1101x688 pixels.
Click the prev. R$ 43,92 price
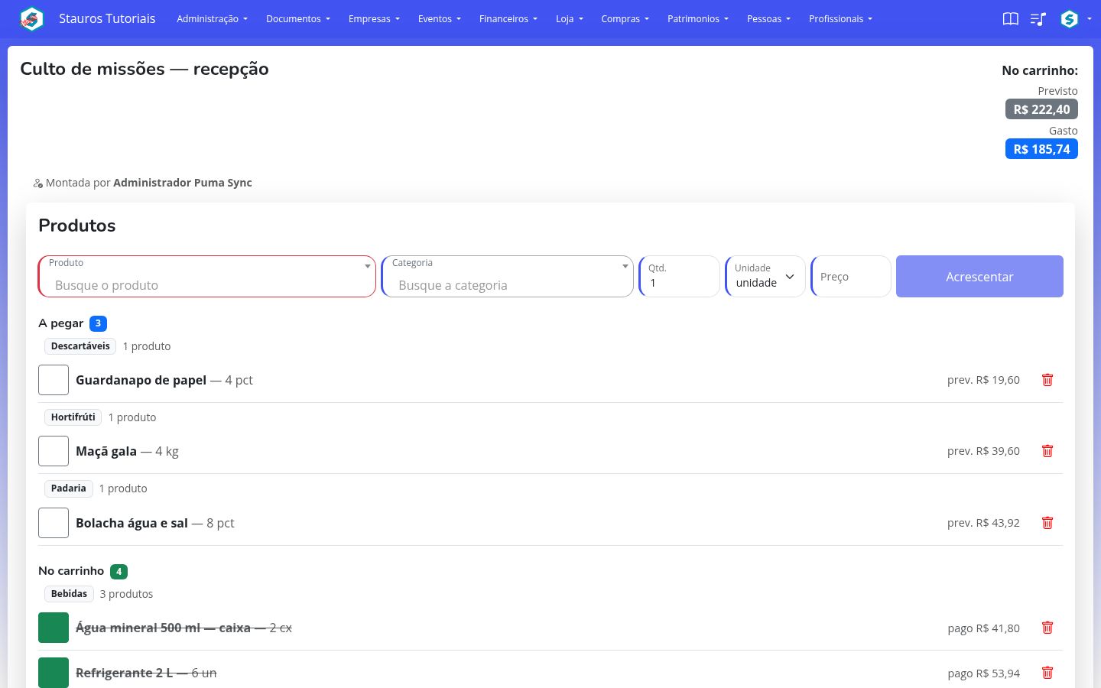click(x=983, y=523)
